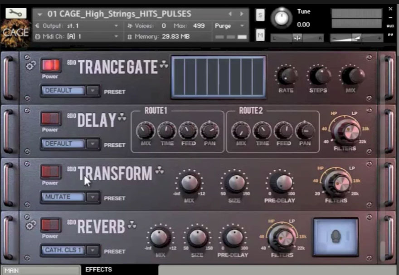Solo the instrument with S button
This screenshot has width=399, height=275.
[260, 15]
